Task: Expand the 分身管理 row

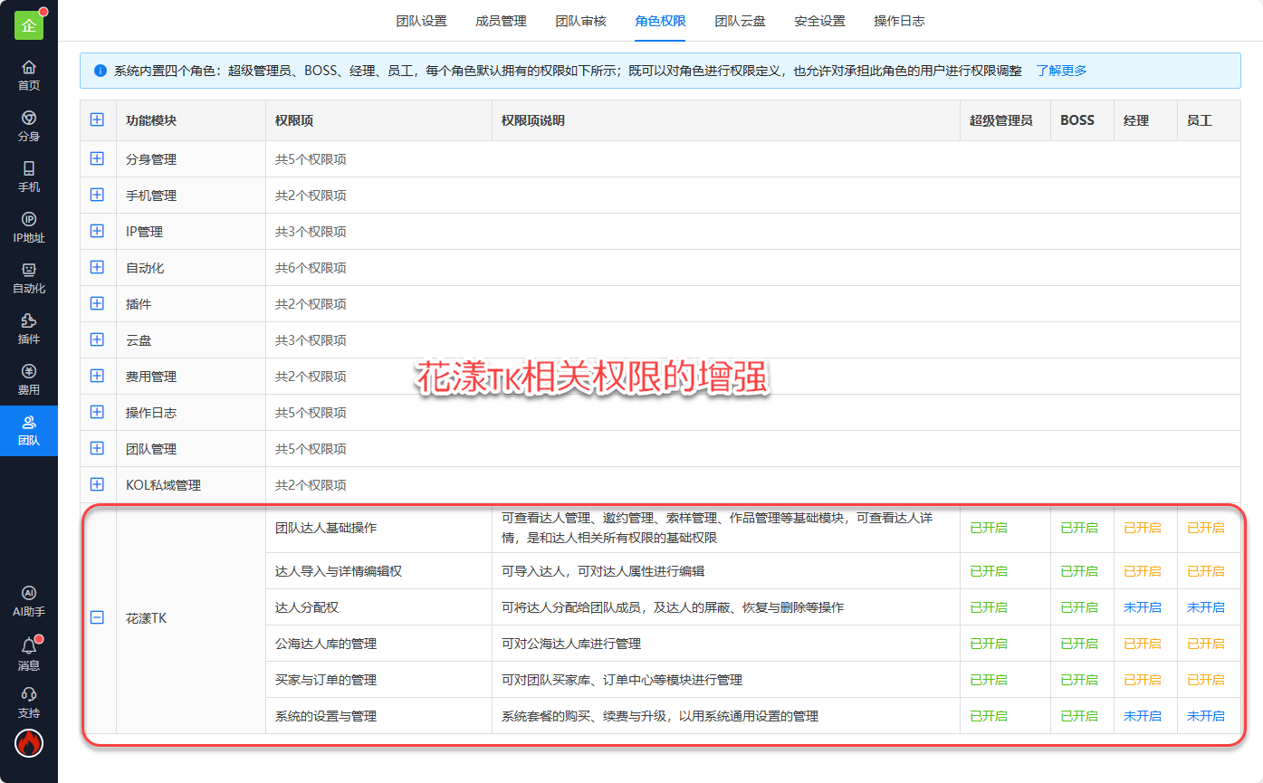Action: [x=98, y=158]
